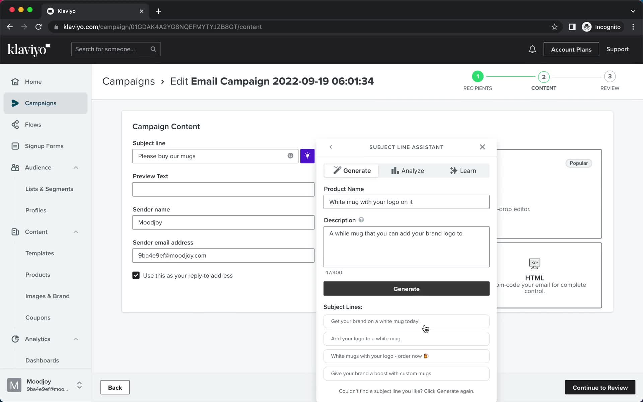
Task: Click the Klaviyo home logo icon
Action: (29, 50)
